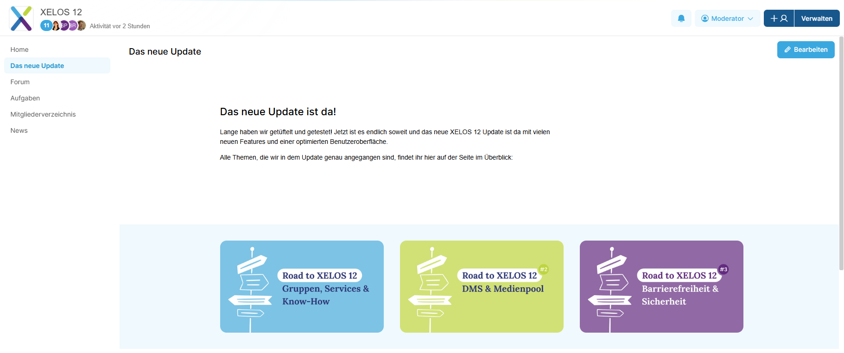Click the smiling man member avatar
Viewport: 844px width, 353px height.
coord(82,25)
